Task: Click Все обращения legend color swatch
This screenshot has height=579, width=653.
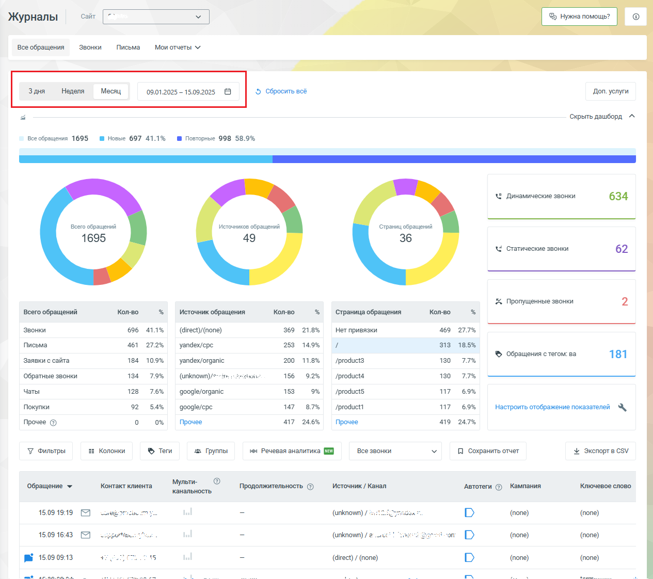Action: pyautogui.click(x=22, y=139)
